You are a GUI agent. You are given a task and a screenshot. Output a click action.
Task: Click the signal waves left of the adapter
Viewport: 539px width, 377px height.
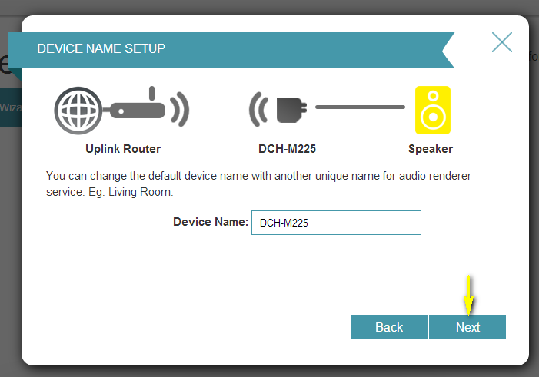click(258, 110)
